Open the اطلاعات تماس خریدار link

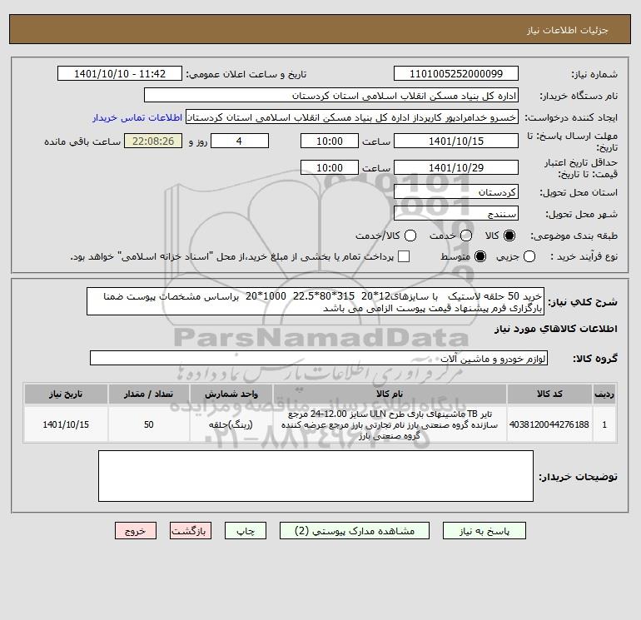tap(137, 117)
